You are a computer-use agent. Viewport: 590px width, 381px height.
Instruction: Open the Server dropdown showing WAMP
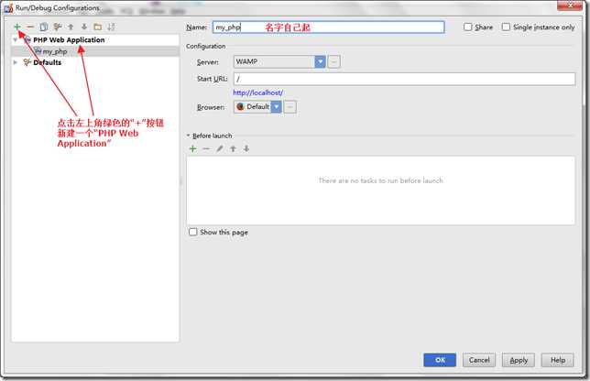tap(279, 61)
